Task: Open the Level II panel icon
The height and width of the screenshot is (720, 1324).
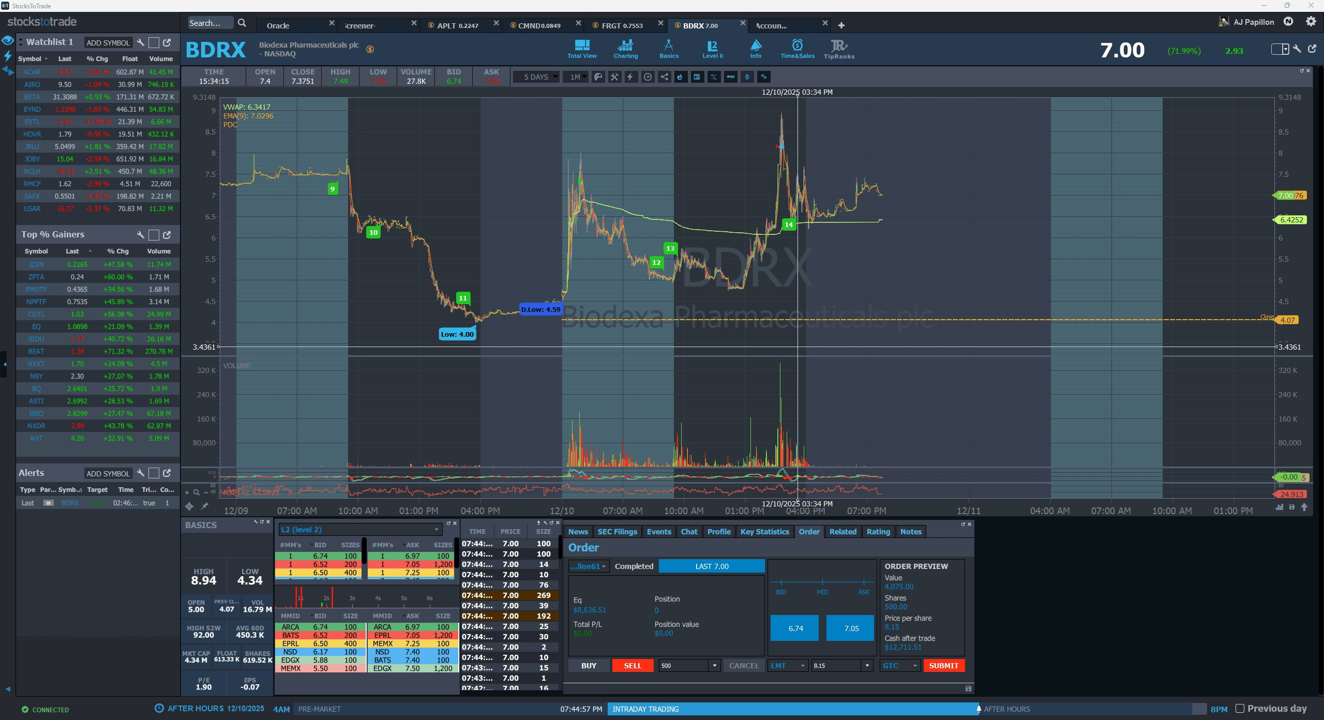Action: click(x=712, y=49)
